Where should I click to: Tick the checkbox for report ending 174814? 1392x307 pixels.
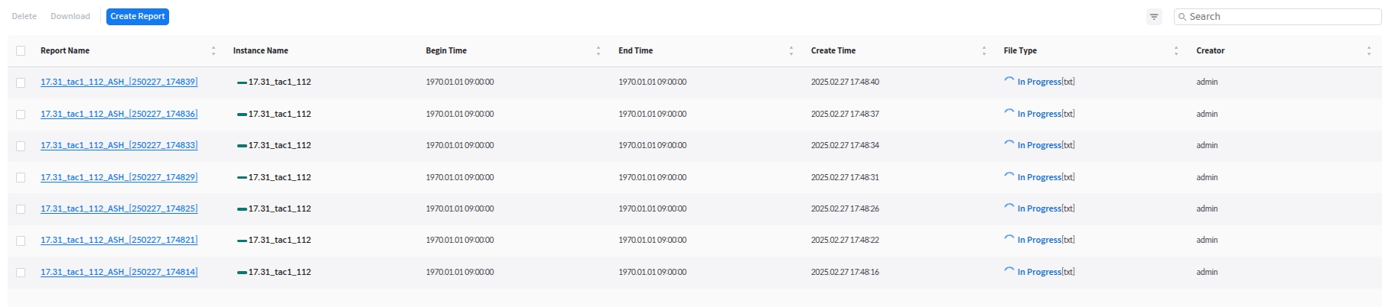[x=21, y=273]
